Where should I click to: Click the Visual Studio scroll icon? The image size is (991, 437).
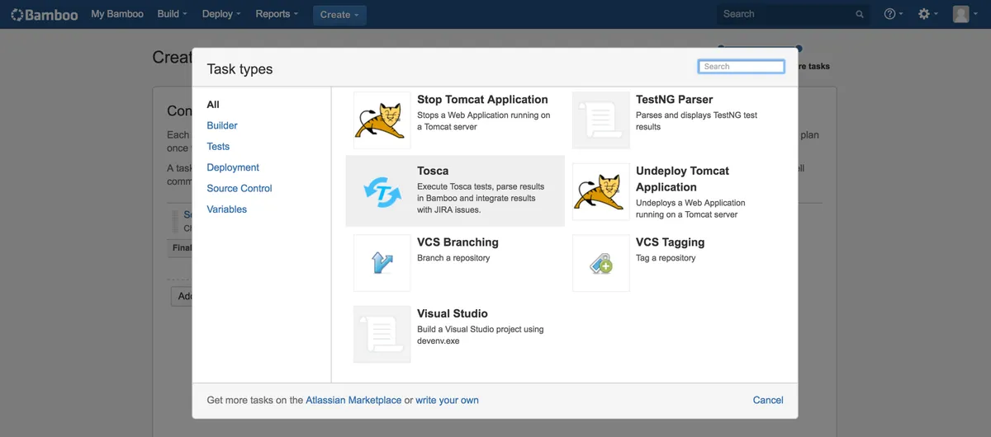(382, 334)
